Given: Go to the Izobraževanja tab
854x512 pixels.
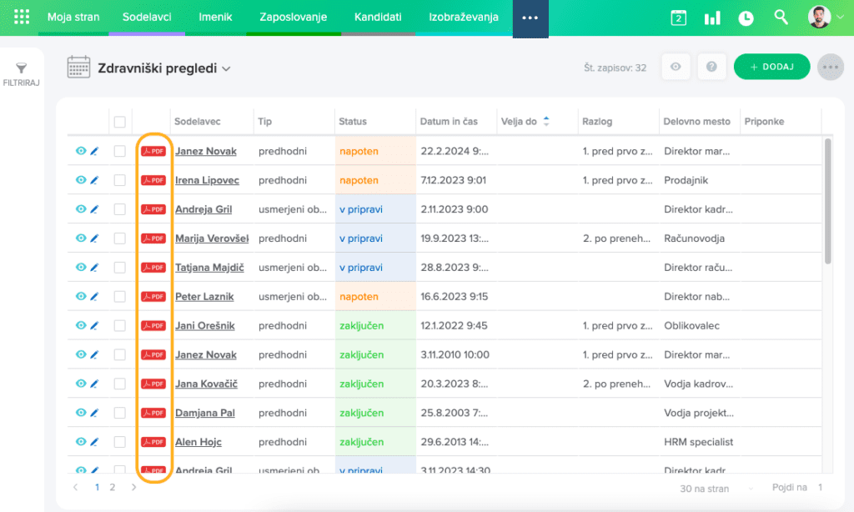Looking at the screenshot, I should tap(463, 18).
